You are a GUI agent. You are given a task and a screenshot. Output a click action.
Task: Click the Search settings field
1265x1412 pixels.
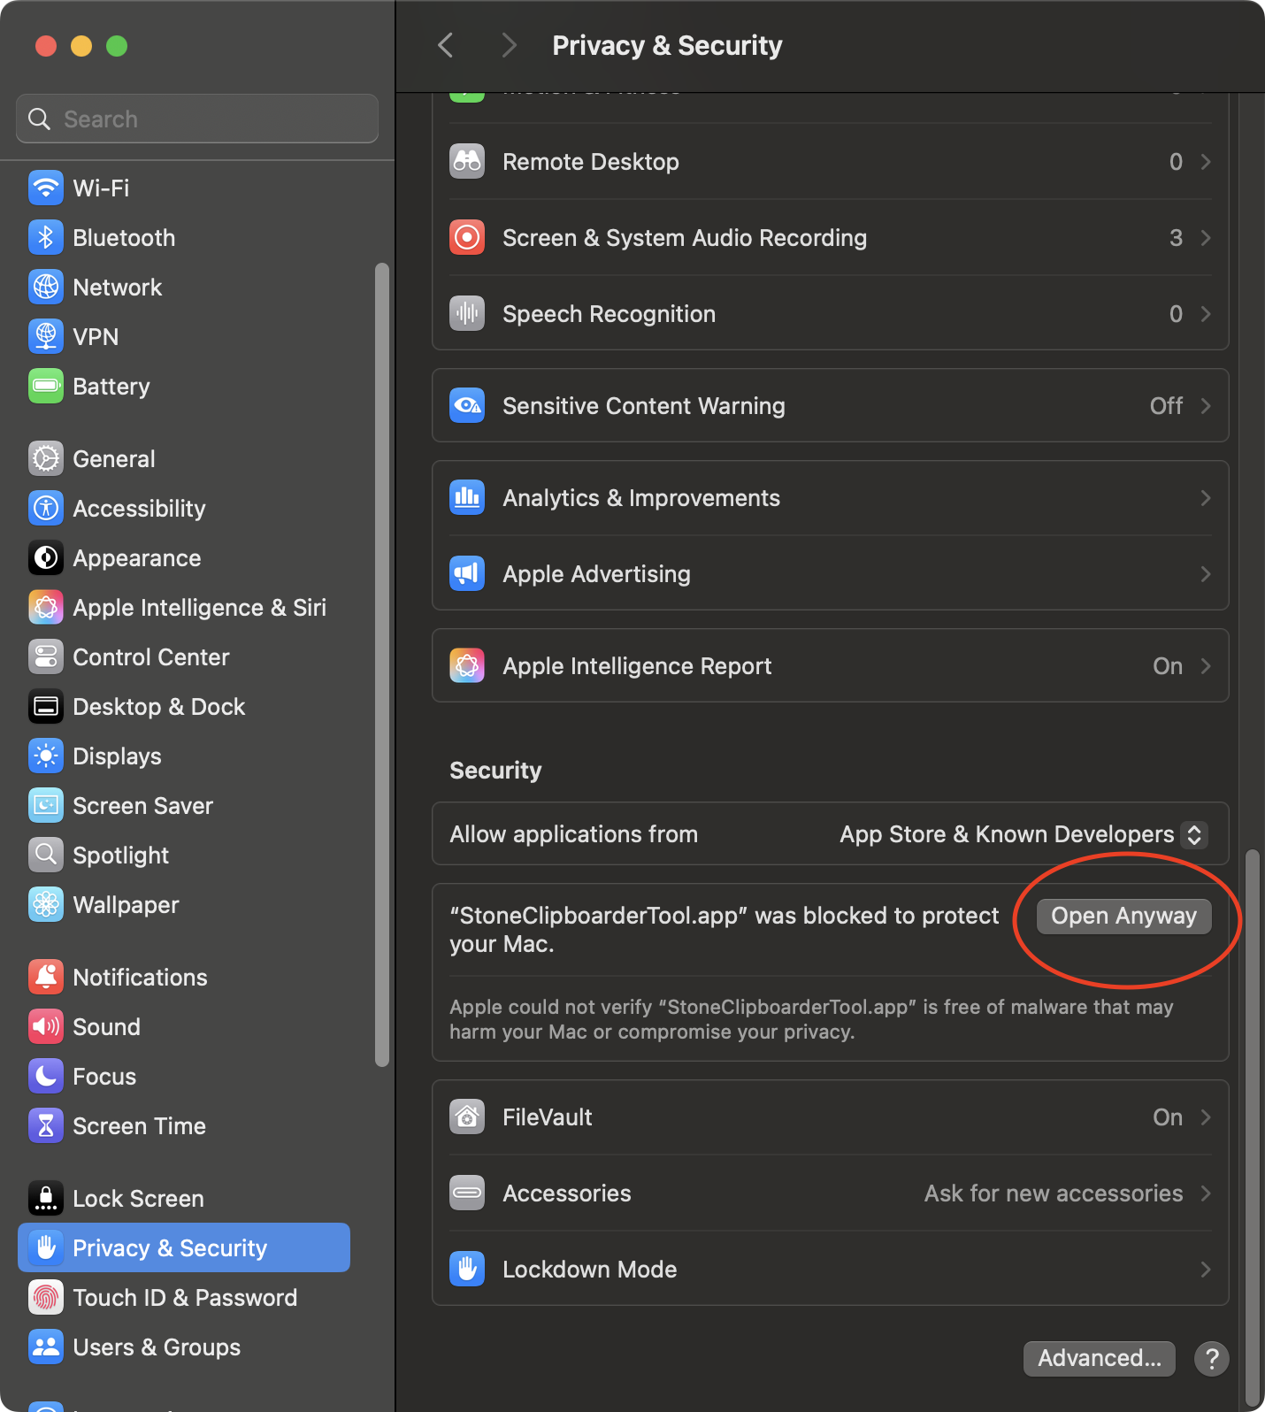click(x=197, y=119)
